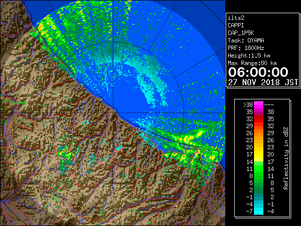Pick the teal -1 to 2 dBZ swatch
Viewport: 301px width, 226px height.
pos(259,197)
